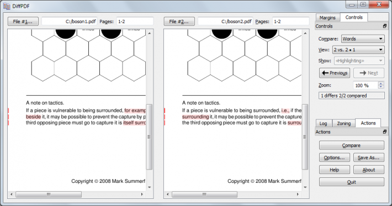Click the right document's vertical scrollbar thumb

pos(305,137)
